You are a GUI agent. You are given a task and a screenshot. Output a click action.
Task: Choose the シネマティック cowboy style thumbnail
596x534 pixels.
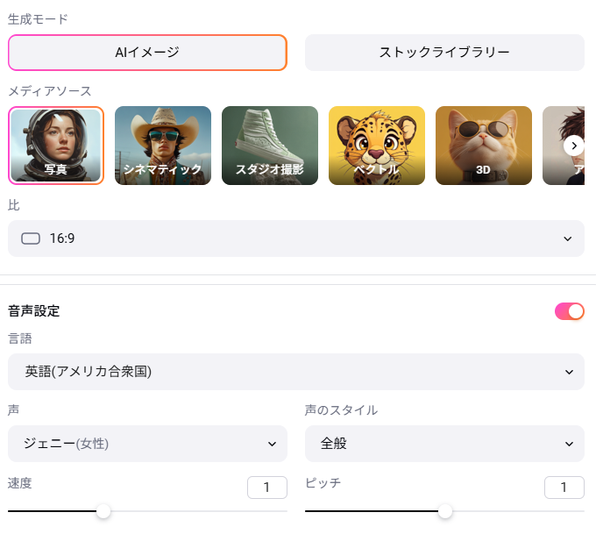pos(163,146)
